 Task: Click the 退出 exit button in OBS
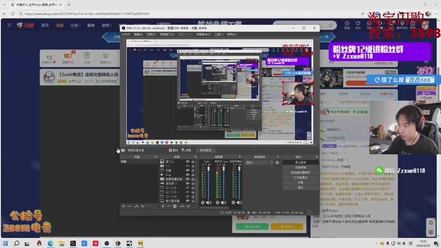pos(300,187)
